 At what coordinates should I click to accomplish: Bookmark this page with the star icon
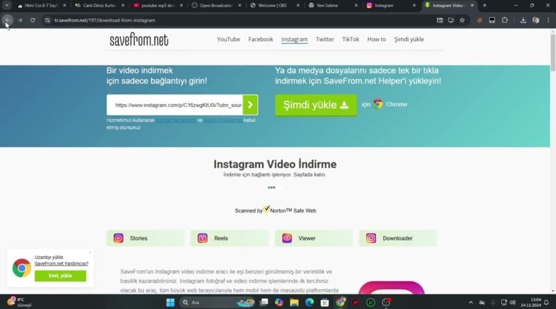tap(462, 20)
